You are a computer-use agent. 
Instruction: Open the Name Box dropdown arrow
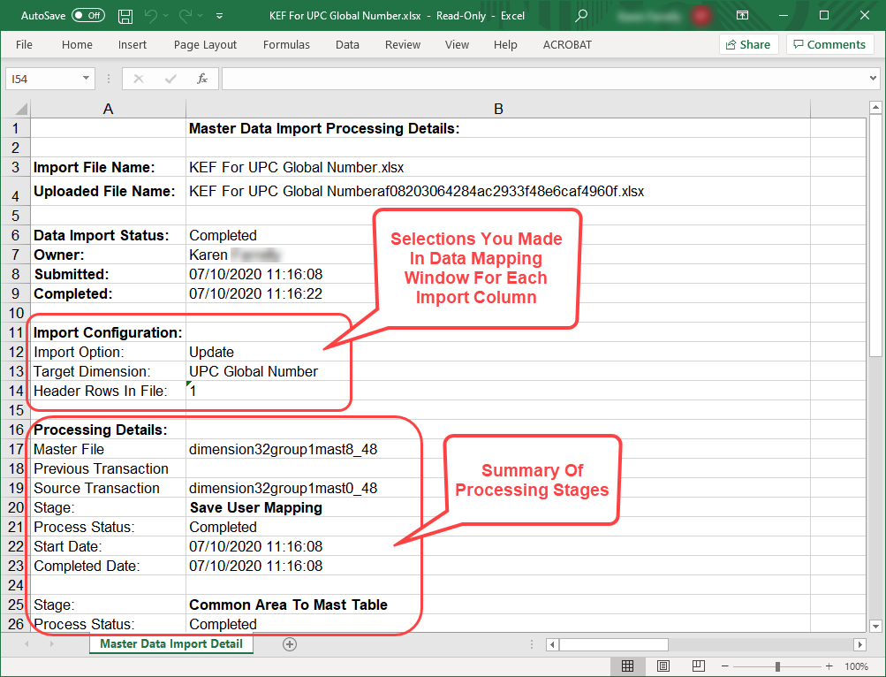86,79
